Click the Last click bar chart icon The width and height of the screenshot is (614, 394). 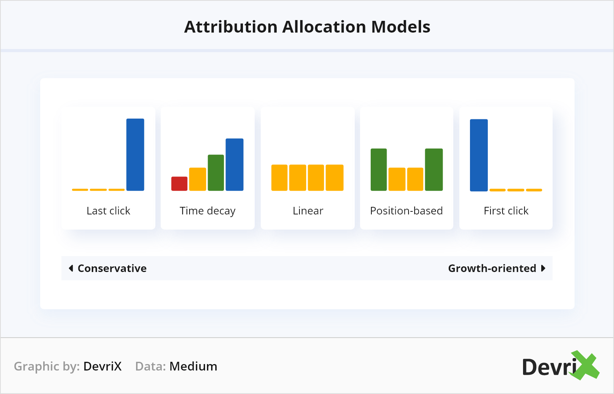click(108, 155)
